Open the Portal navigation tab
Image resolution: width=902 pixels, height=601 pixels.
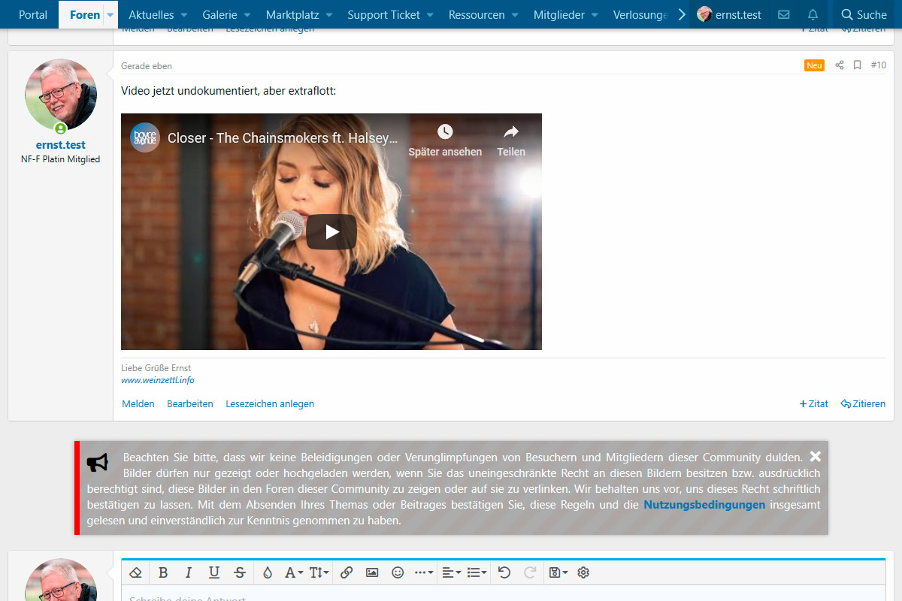[33, 14]
